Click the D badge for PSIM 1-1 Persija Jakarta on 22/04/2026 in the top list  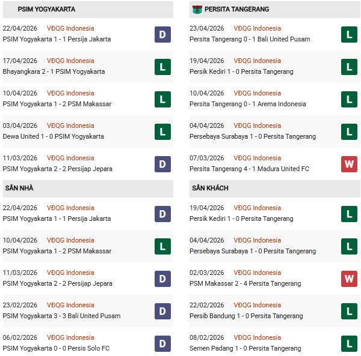162,34
